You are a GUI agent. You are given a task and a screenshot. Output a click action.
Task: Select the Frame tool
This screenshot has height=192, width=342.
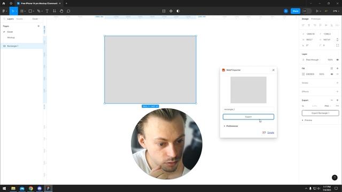[x=22, y=11]
